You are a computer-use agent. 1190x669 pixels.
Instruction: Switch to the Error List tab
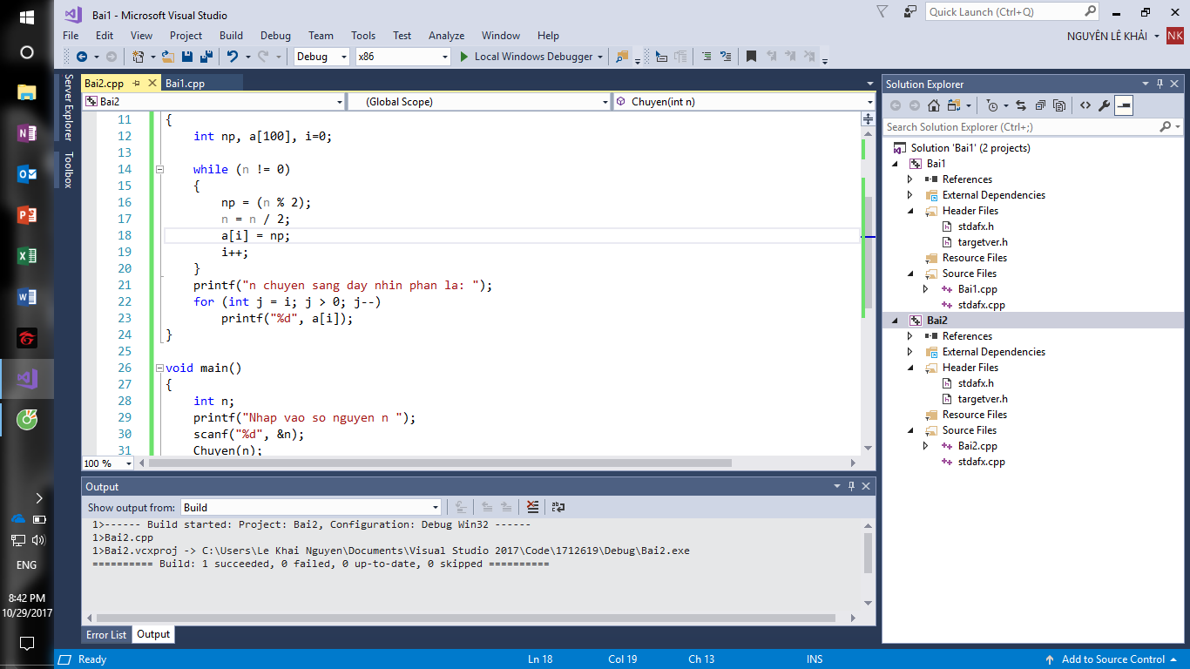106,635
